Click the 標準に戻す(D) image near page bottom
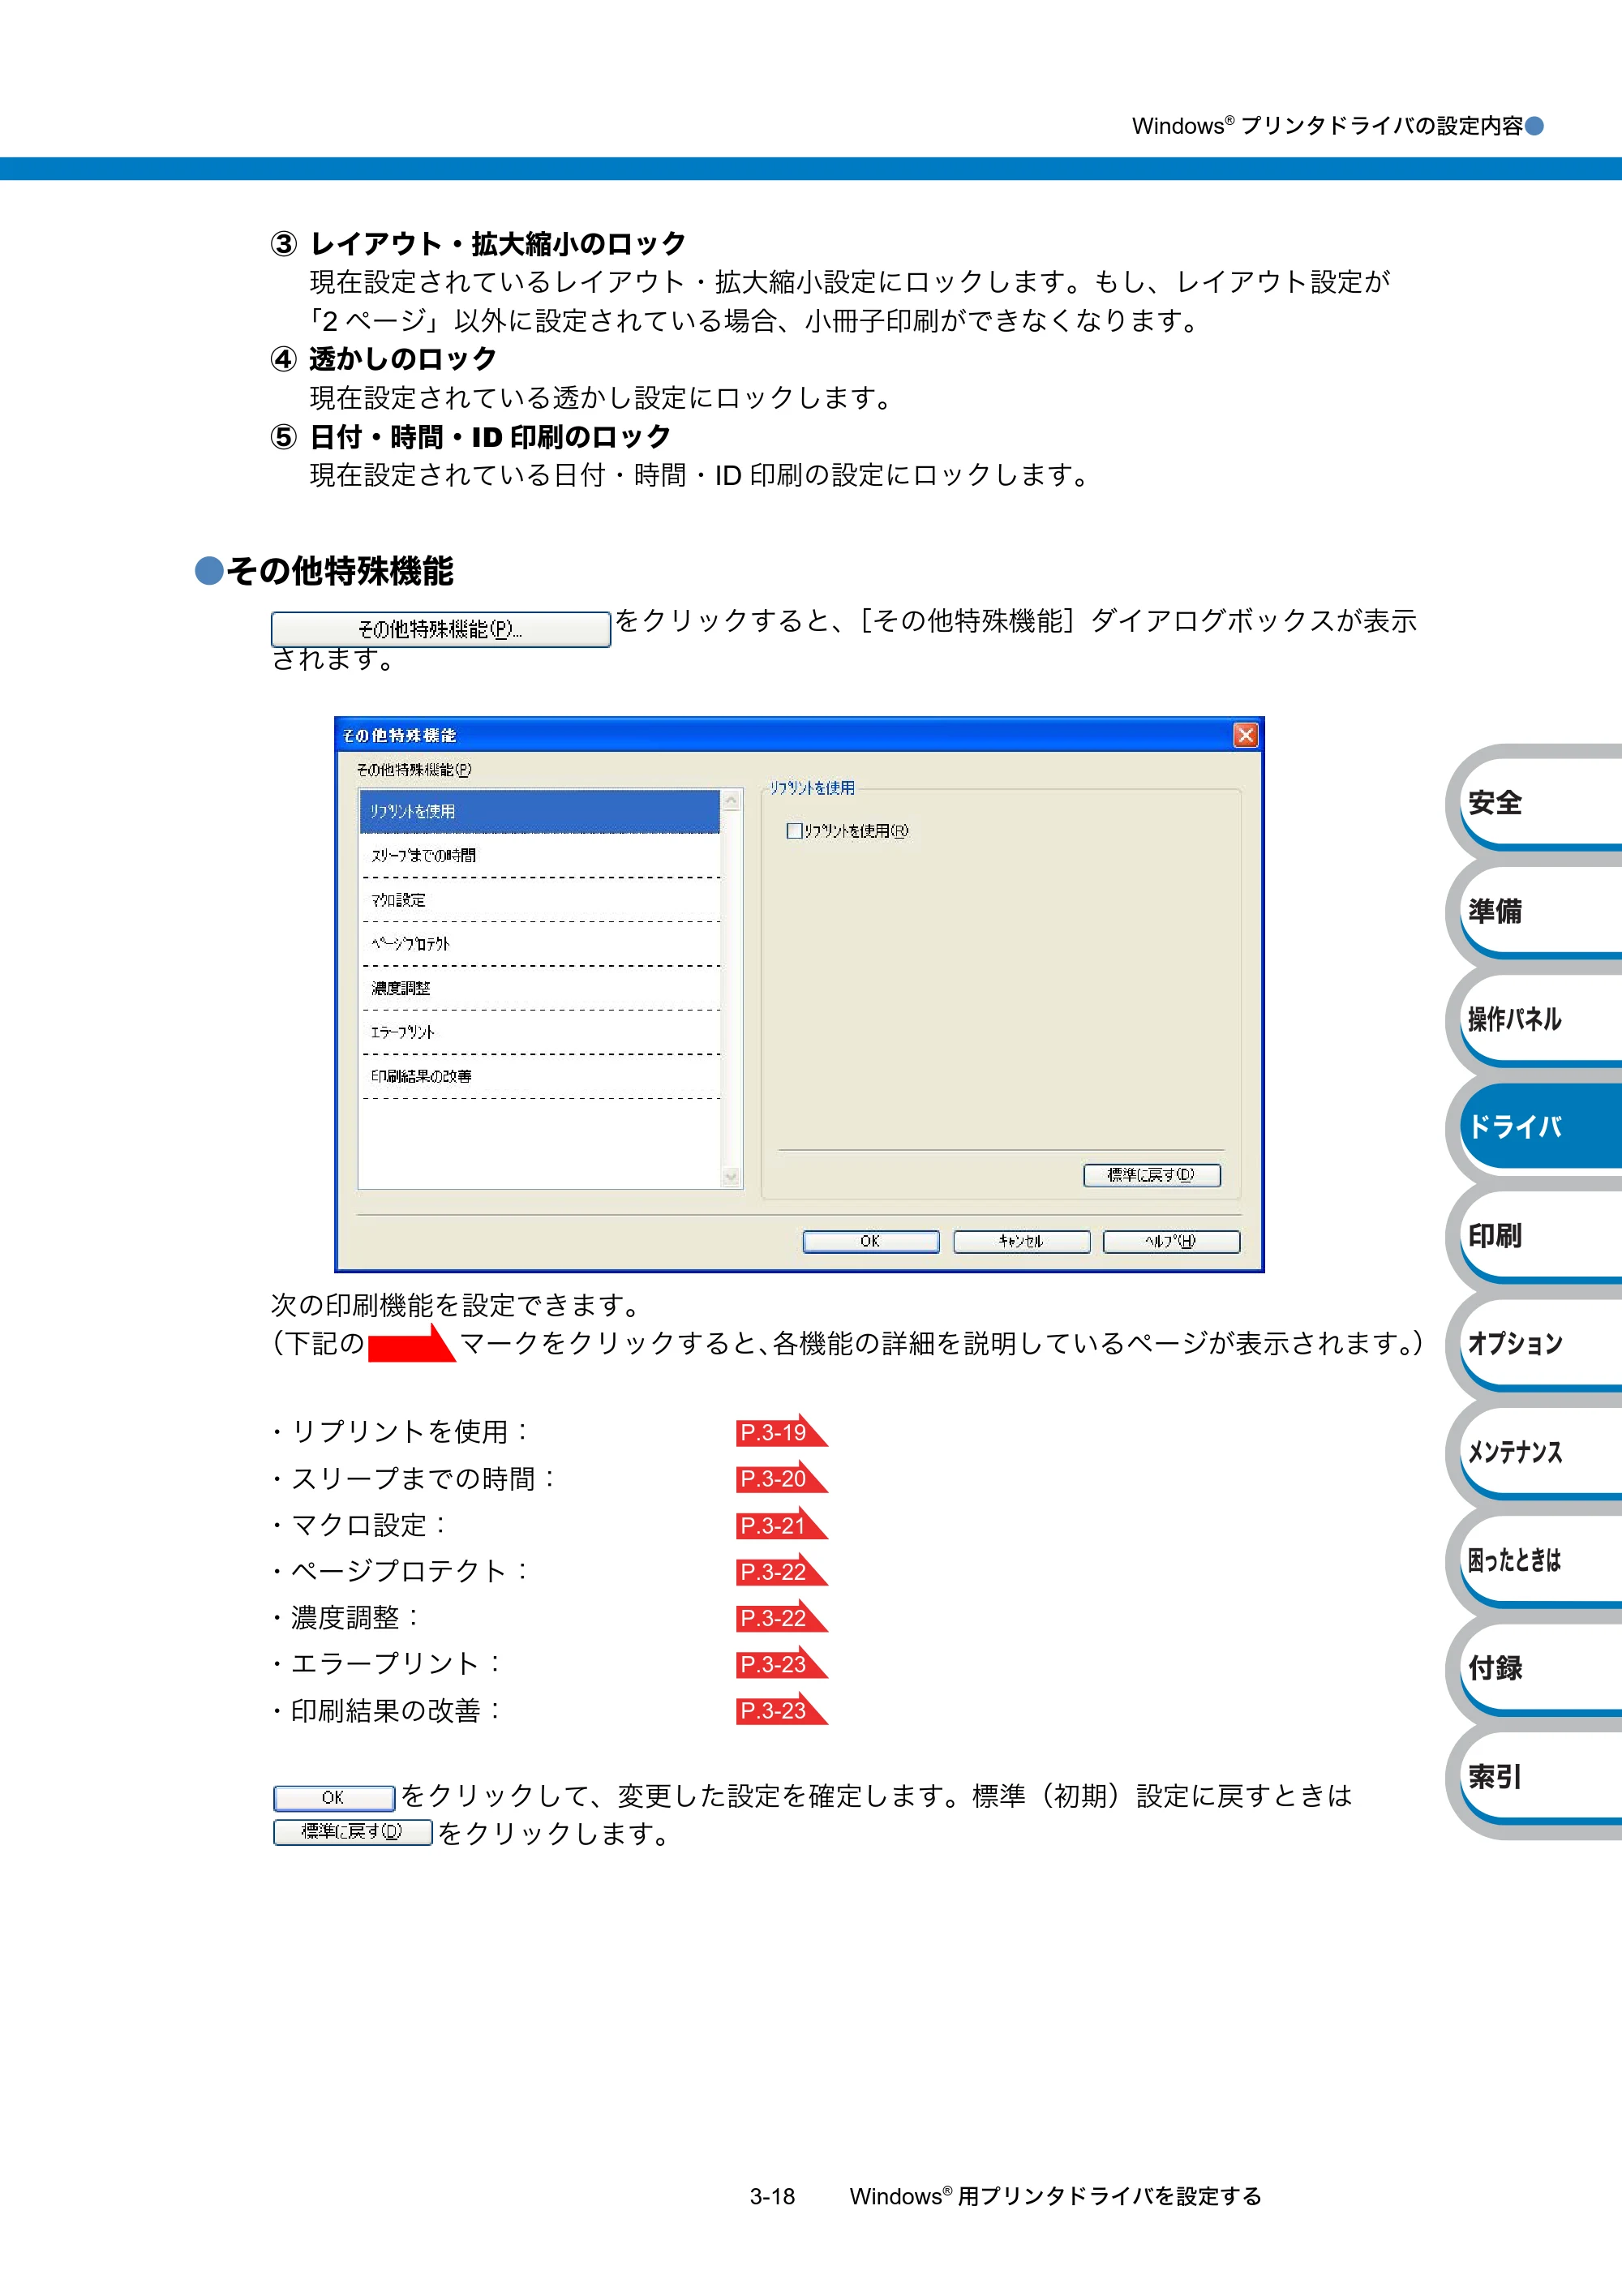The image size is (1622, 2296). (352, 1832)
